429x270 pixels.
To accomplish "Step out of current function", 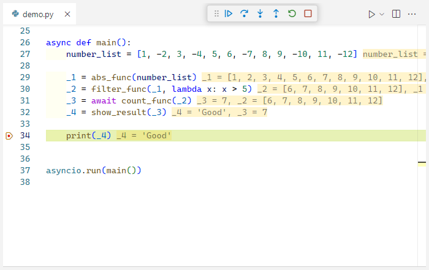I will 276,13.
